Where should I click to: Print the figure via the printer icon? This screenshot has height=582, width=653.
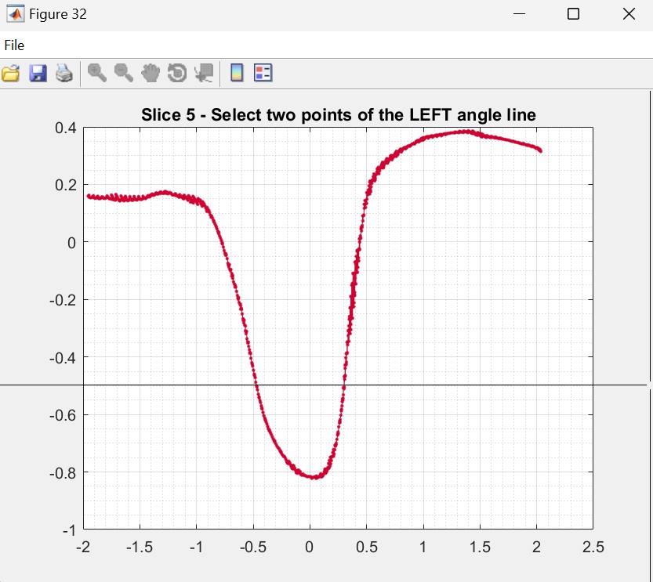coord(64,74)
